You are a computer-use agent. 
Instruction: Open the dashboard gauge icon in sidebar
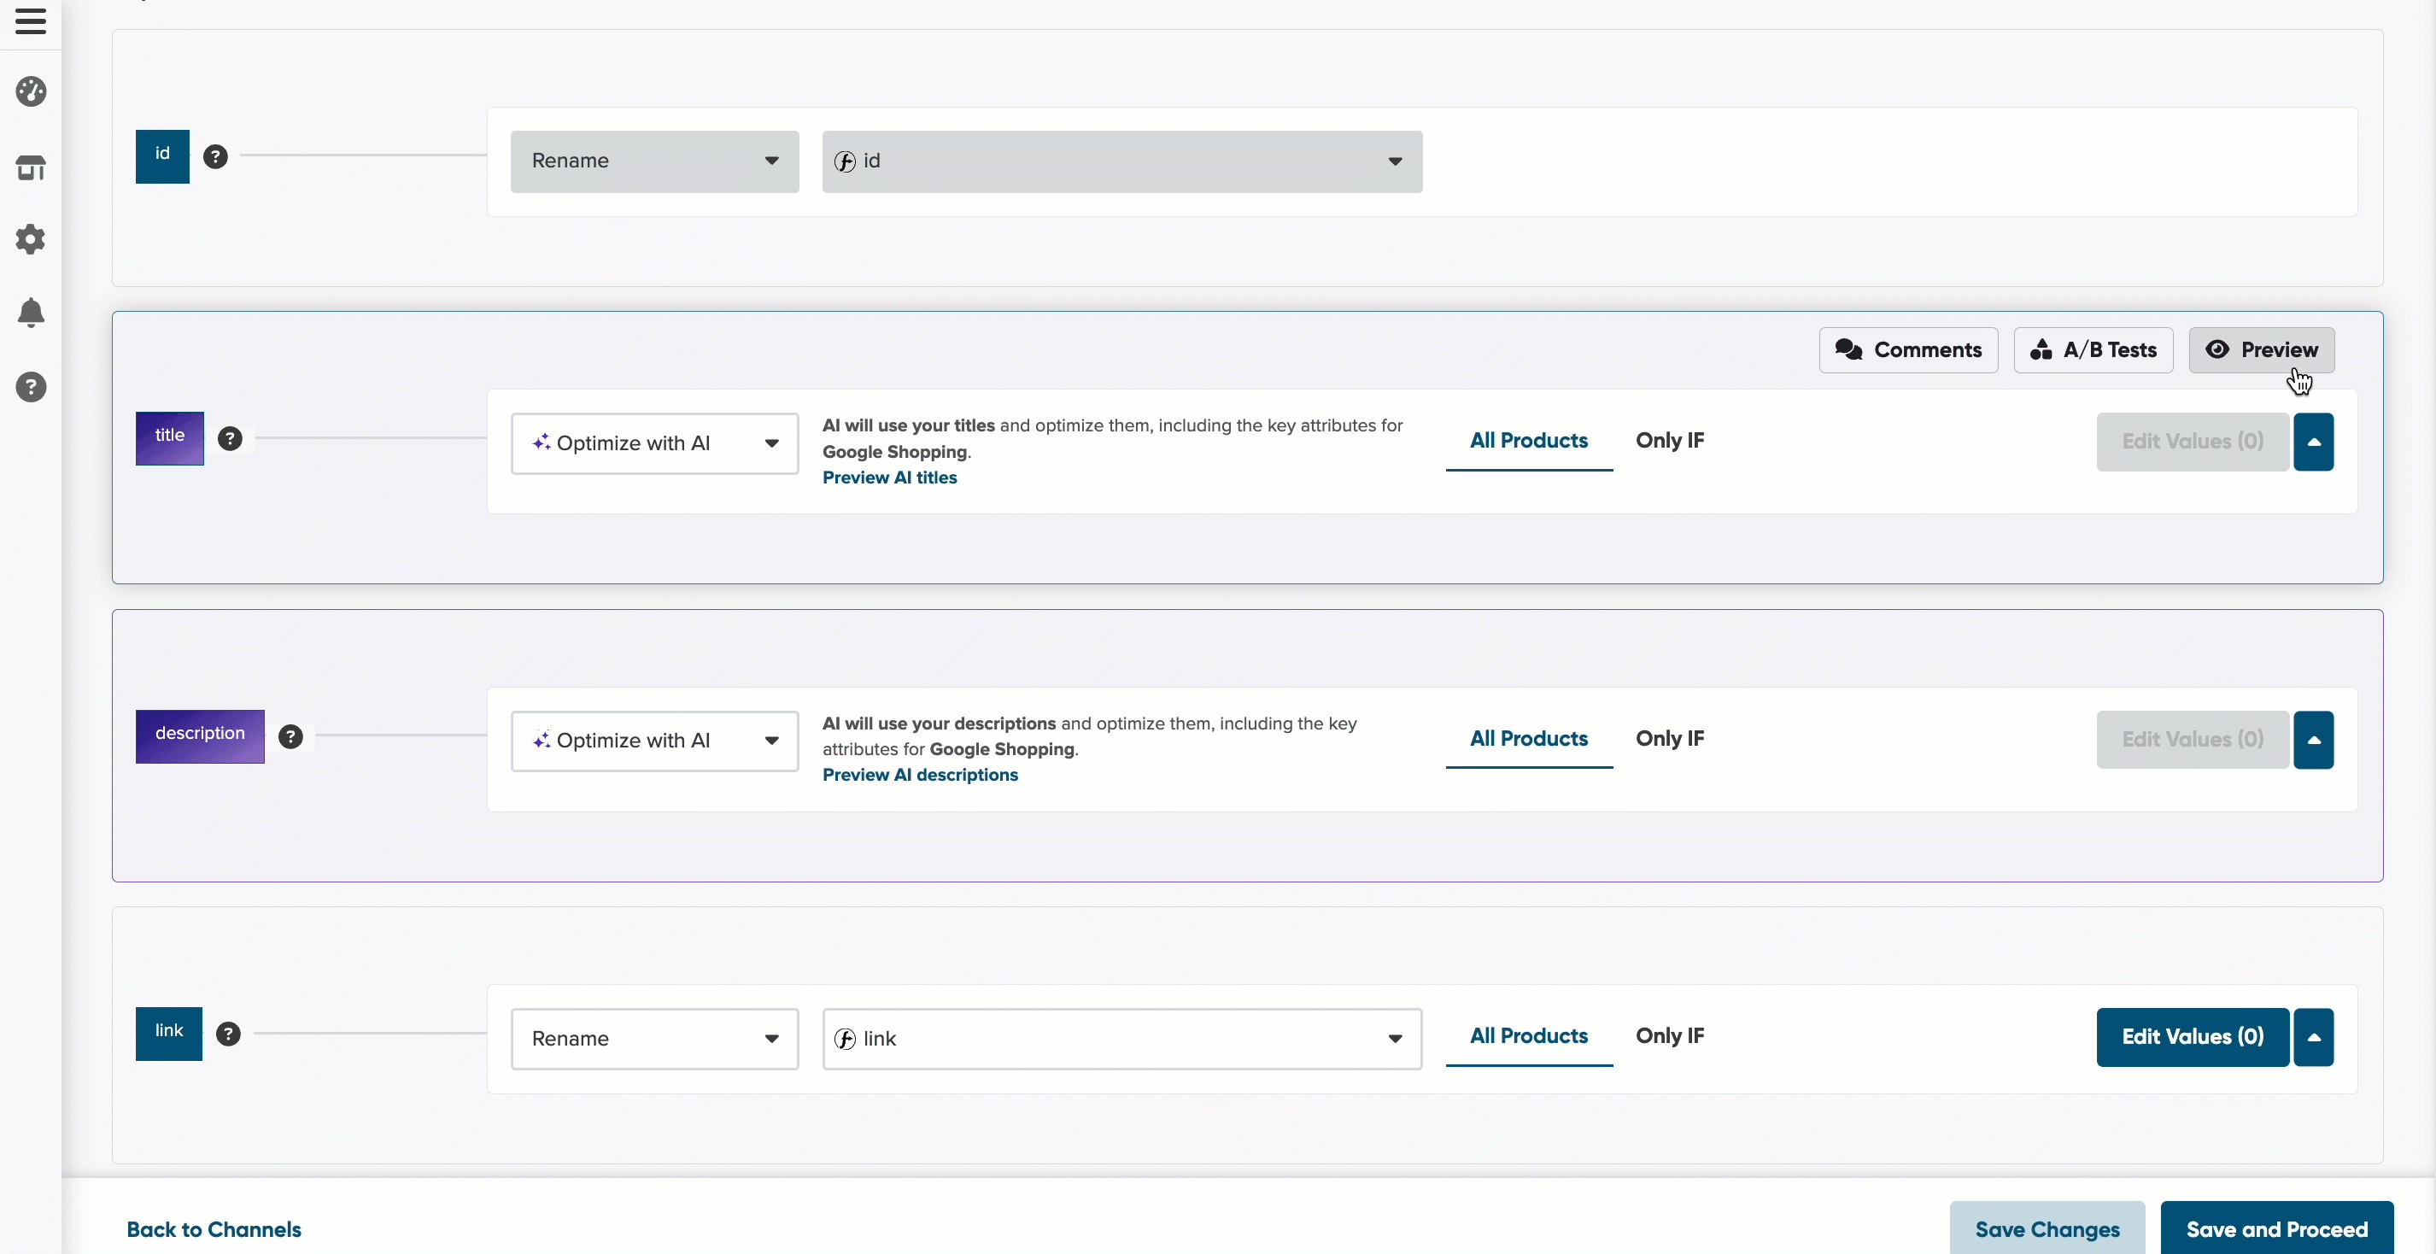(32, 91)
